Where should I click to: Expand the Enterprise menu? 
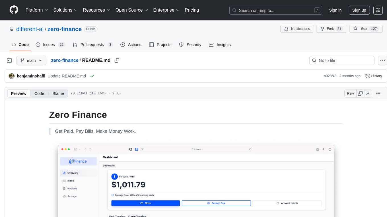(166, 10)
